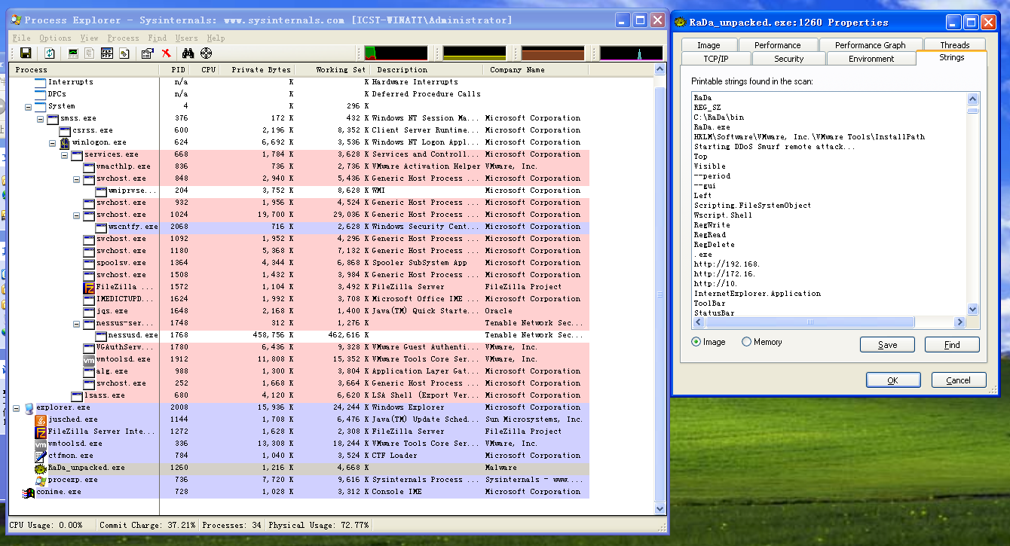Click the strings list horizontal scrollbar
1010x546 pixels.
coord(829,322)
